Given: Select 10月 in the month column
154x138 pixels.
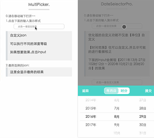Looking at the screenshot, I should tap(117, 133).
